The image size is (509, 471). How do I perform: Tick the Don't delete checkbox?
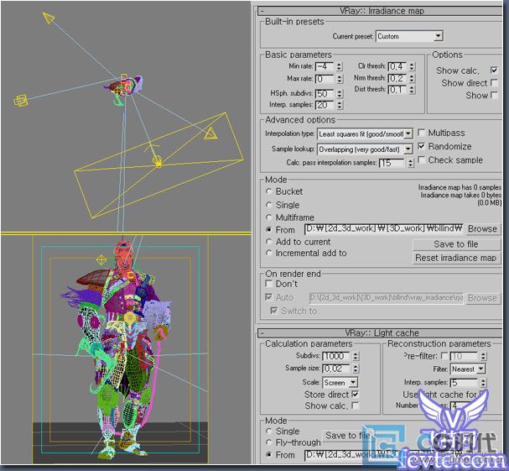click(x=269, y=284)
